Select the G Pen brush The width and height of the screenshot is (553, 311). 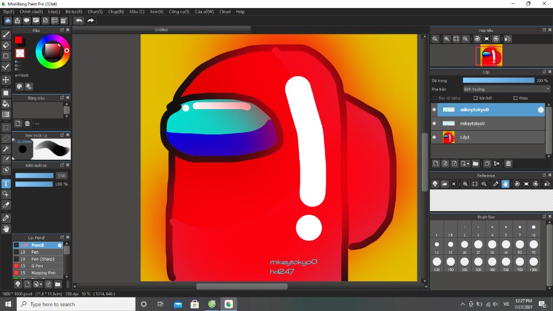(38, 266)
